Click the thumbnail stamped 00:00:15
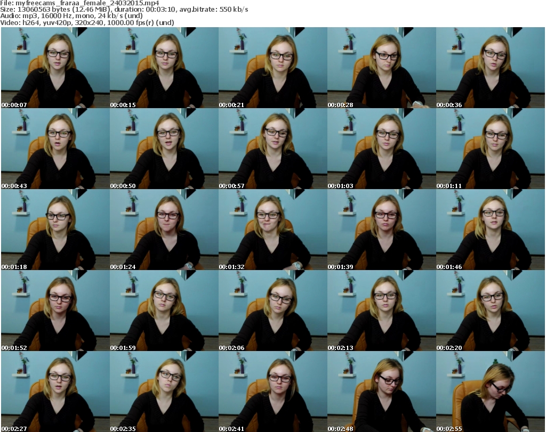546x432 pixels. click(164, 68)
